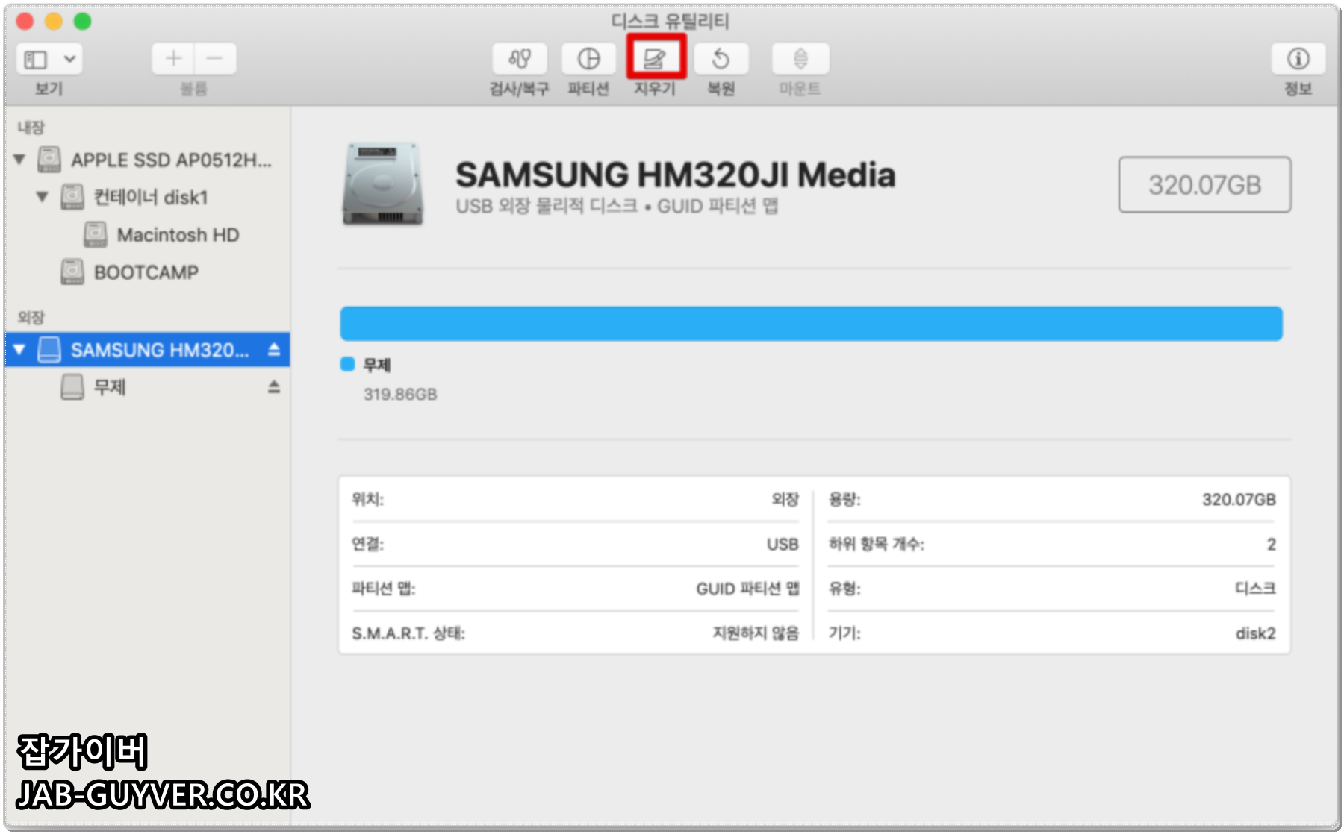The image size is (1344, 834).
Task: Eject the SAMSUNG HM320 disk
Action: (x=274, y=349)
